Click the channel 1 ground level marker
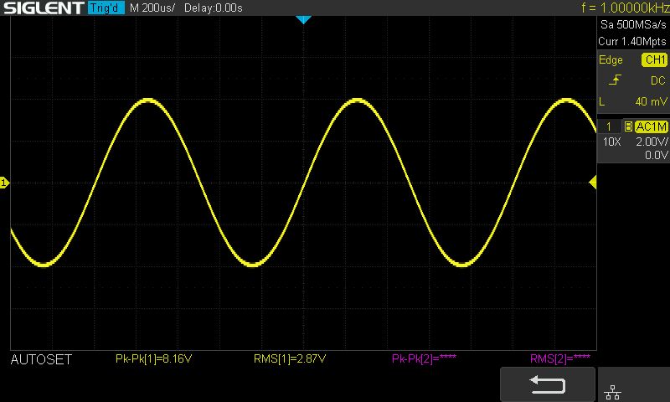 click(4, 183)
